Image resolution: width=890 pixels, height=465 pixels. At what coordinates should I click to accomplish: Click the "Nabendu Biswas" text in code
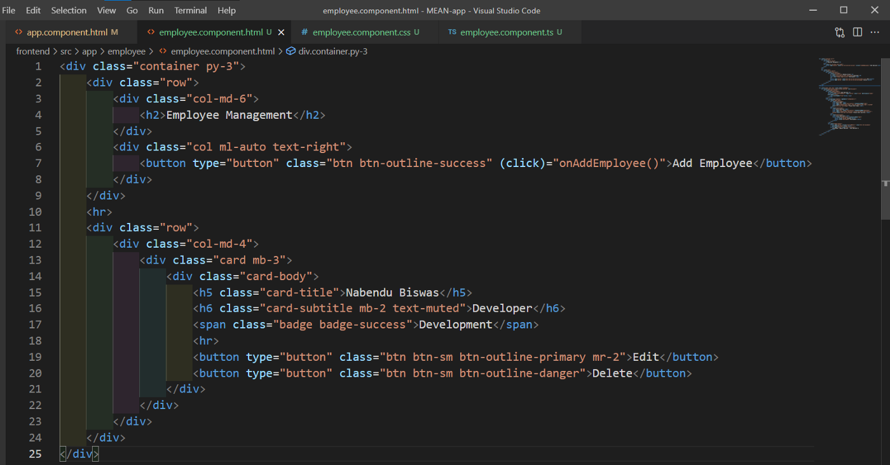(392, 292)
